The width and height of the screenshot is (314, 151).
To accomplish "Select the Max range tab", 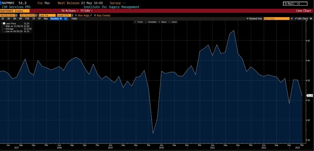I will tap(46, 18).
